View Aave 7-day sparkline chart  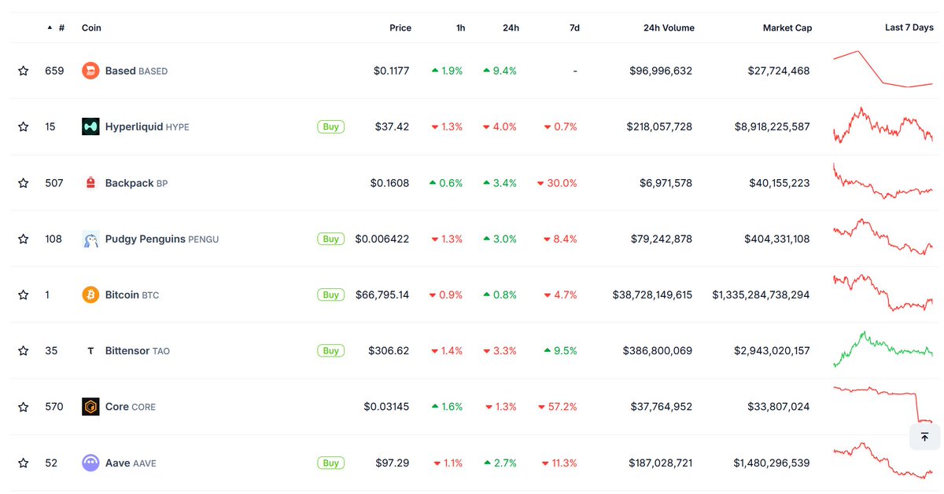pos(883,461)
